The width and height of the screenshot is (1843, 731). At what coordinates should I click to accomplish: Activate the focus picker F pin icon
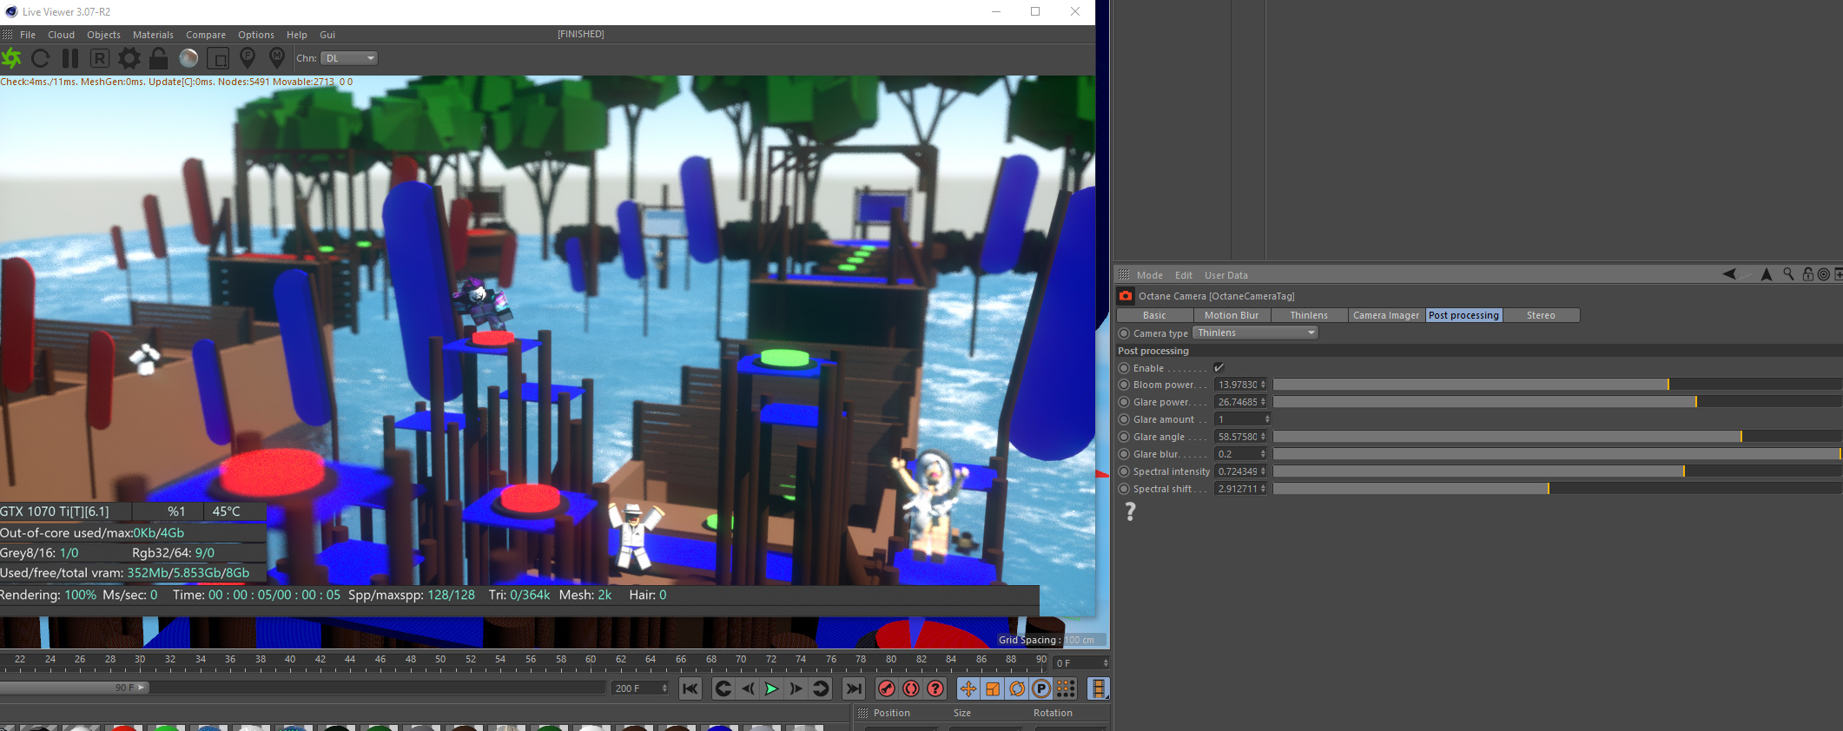tap(248, 58)
